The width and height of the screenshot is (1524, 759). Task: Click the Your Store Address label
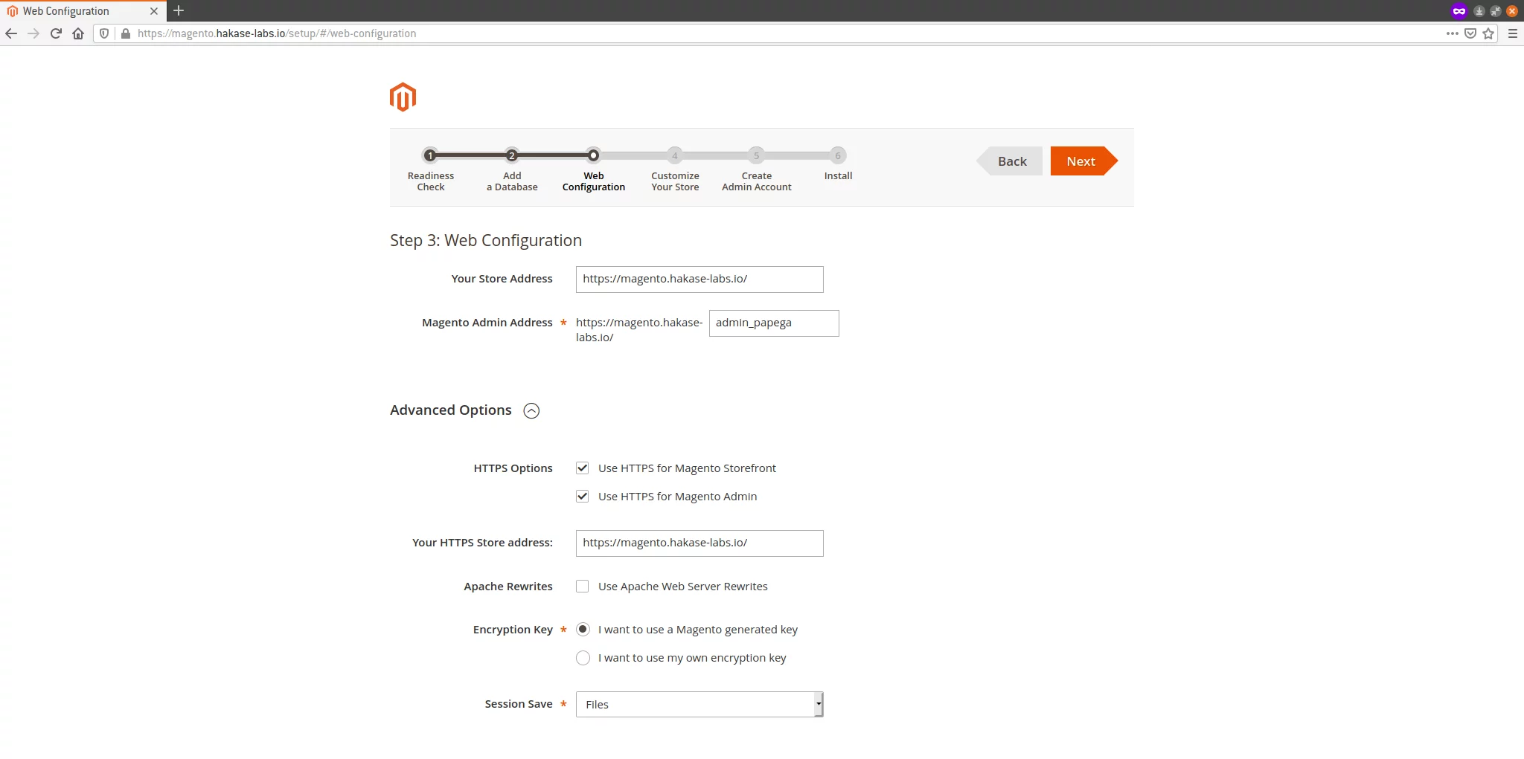point(502,279)
